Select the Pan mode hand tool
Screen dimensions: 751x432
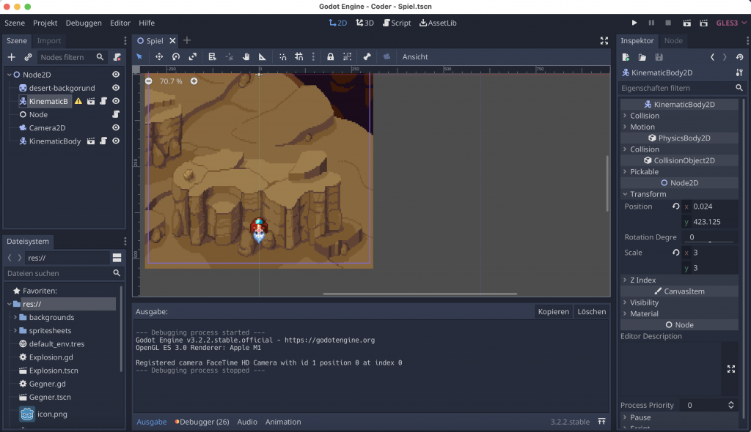246,57
